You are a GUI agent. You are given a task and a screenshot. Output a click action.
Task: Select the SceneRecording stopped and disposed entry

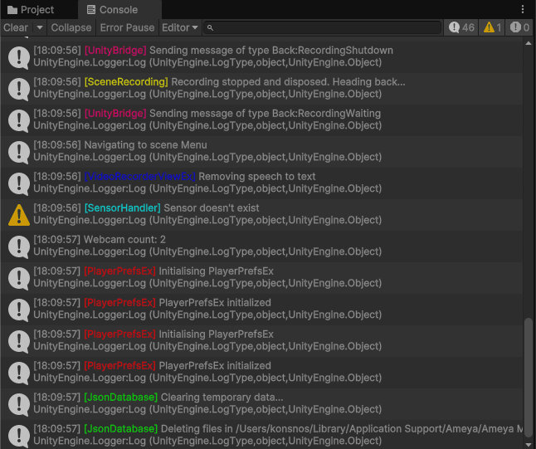(x=261, y=88)
